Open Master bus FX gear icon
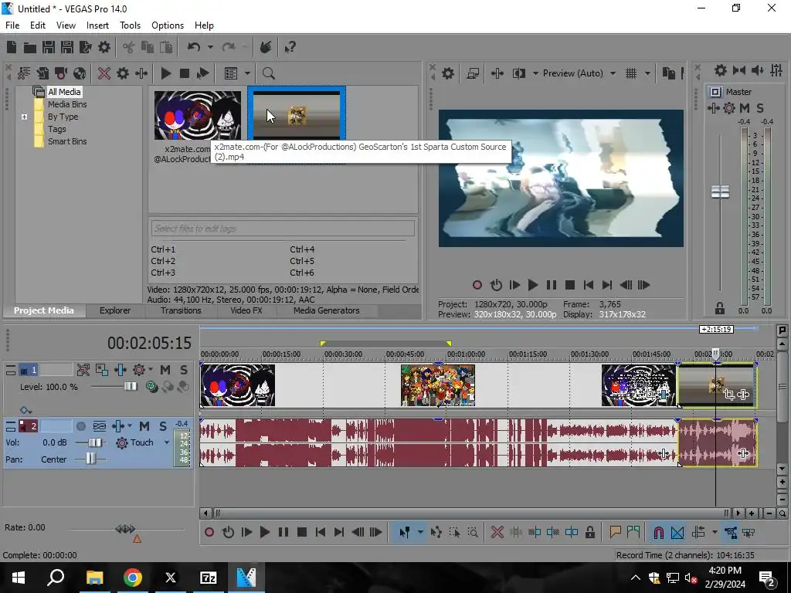 pyautogui.click(x=729, y=108)
